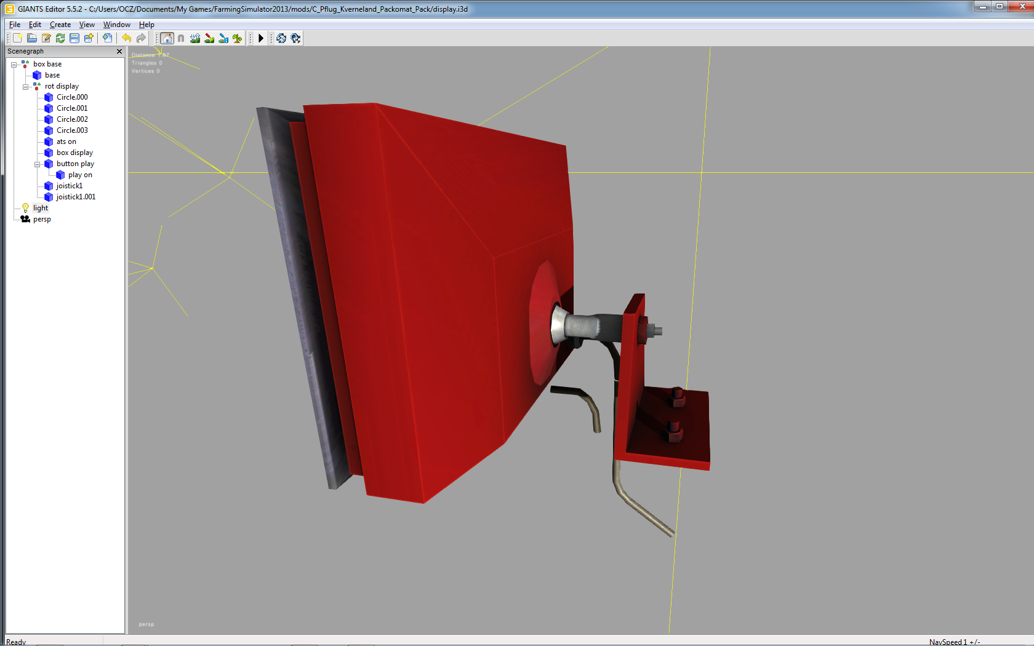
Task: Select 'joistick1.001' in the scenegraph
Action: [76, 197]
